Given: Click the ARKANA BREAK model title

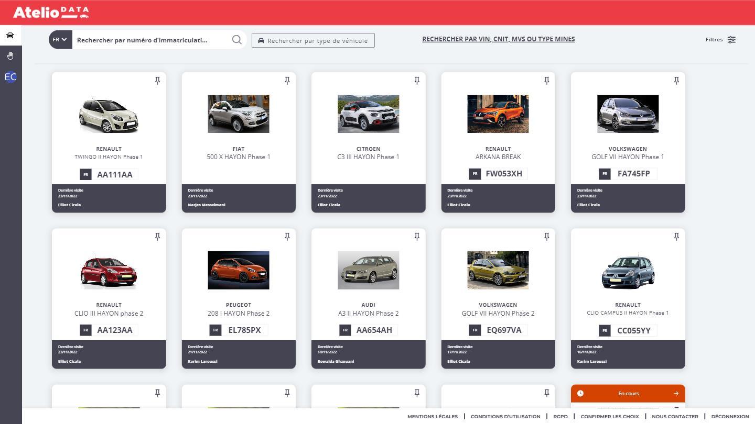Looking at the screenshot, I should coord(498,157).
